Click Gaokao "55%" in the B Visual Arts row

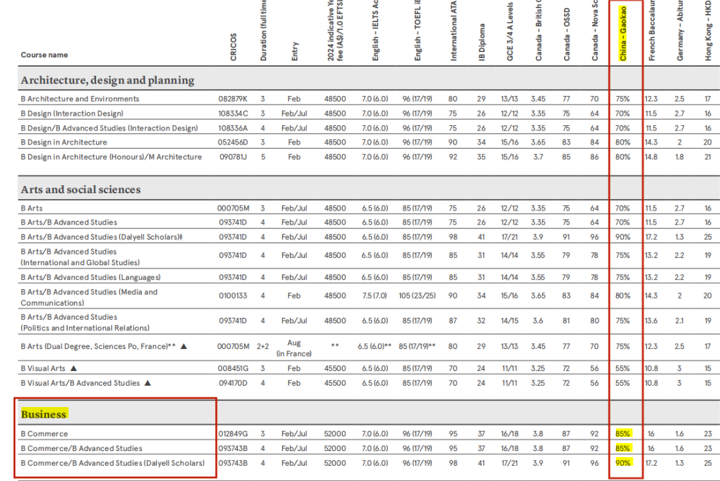point(623,368)
